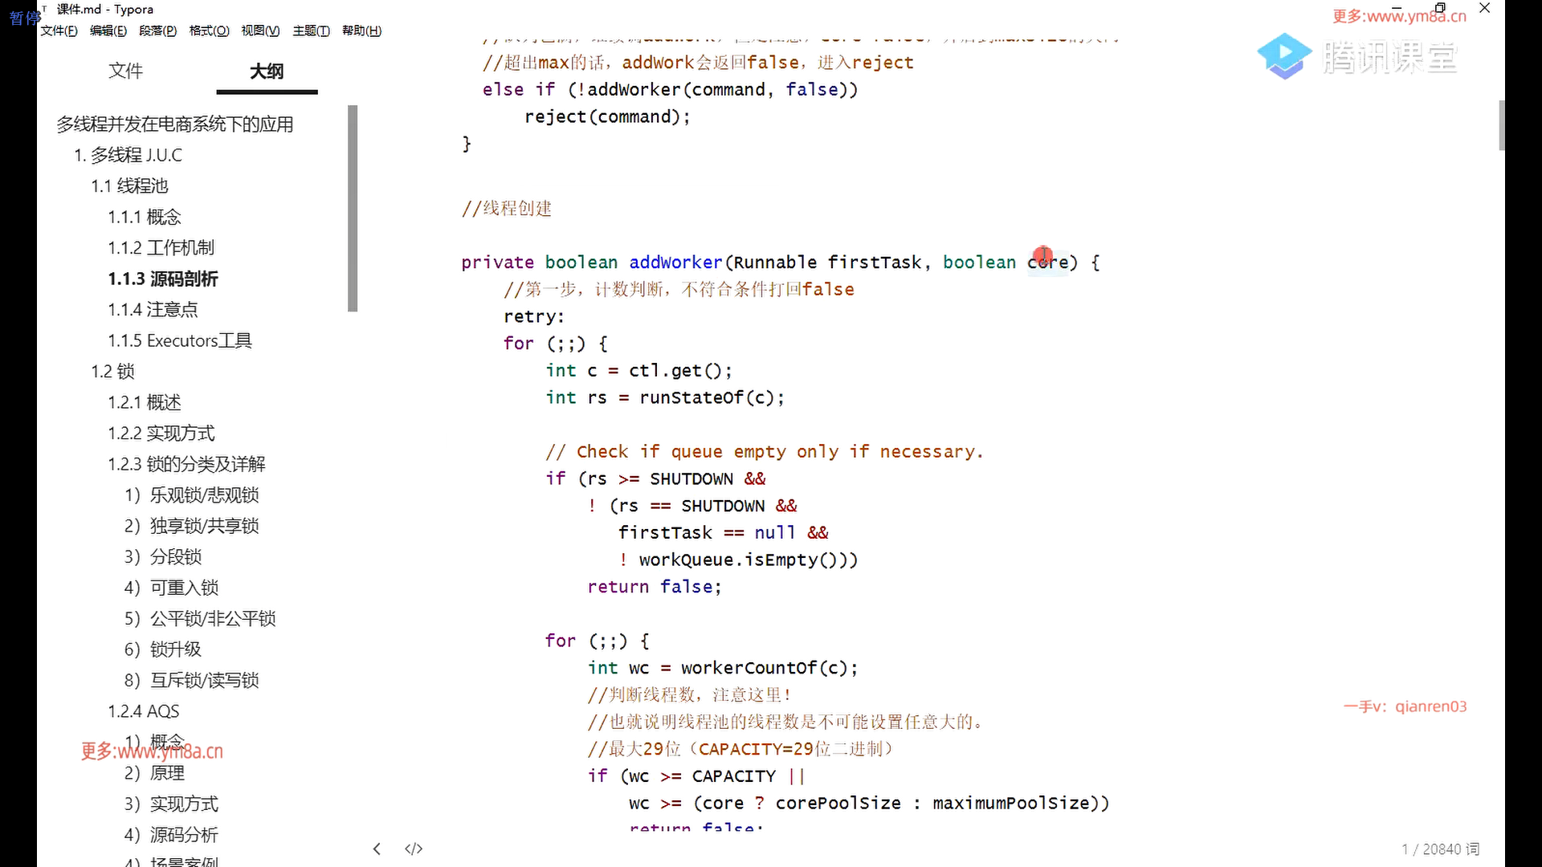Restore window using the restore icon
Viewport: 1542px width, 867px height.
pos(1439,8)
